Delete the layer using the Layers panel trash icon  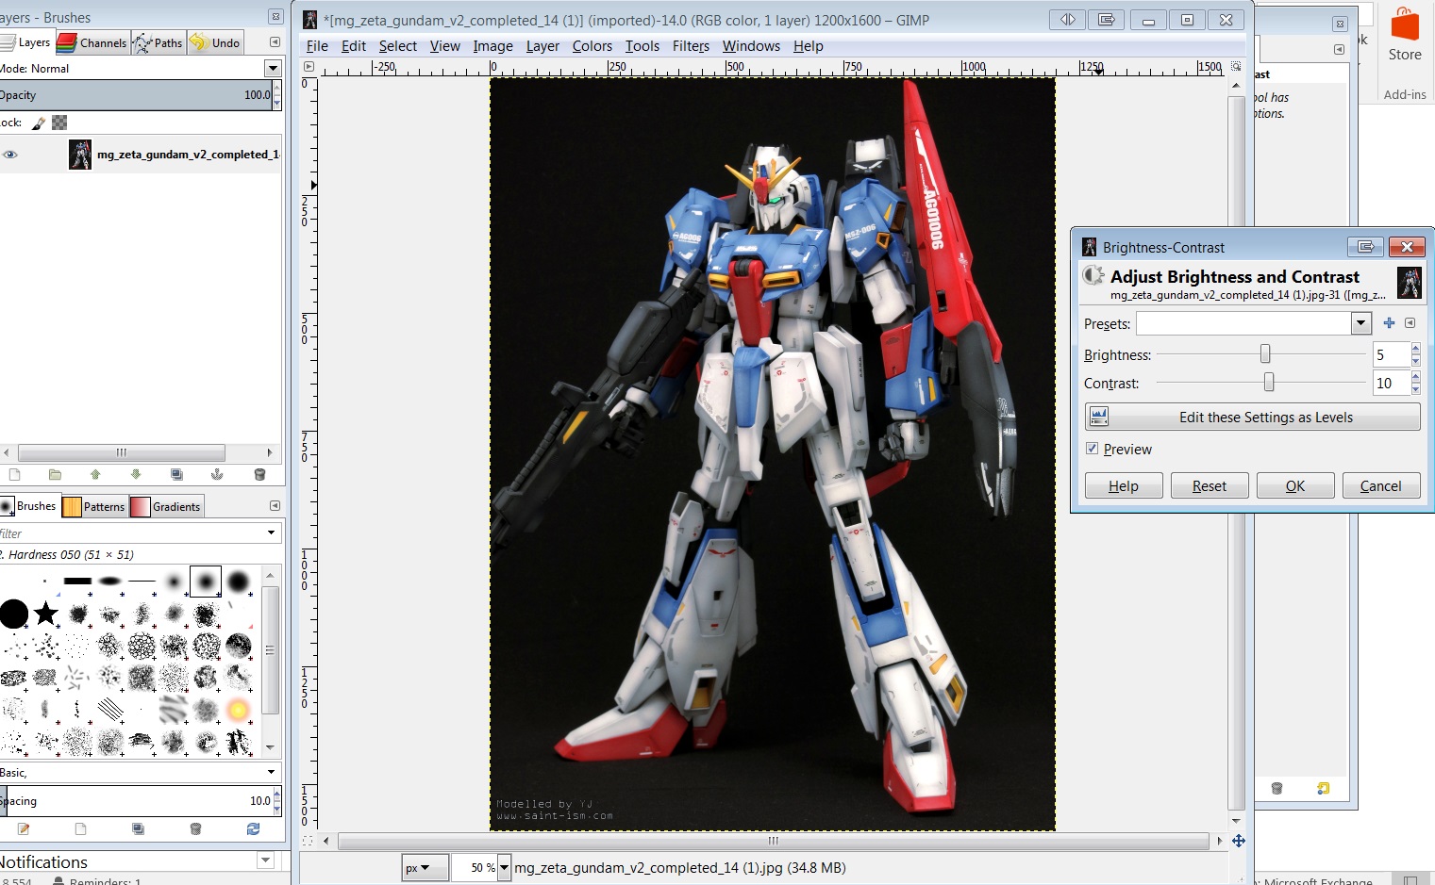pyautogui.click(x=259, y=474)
